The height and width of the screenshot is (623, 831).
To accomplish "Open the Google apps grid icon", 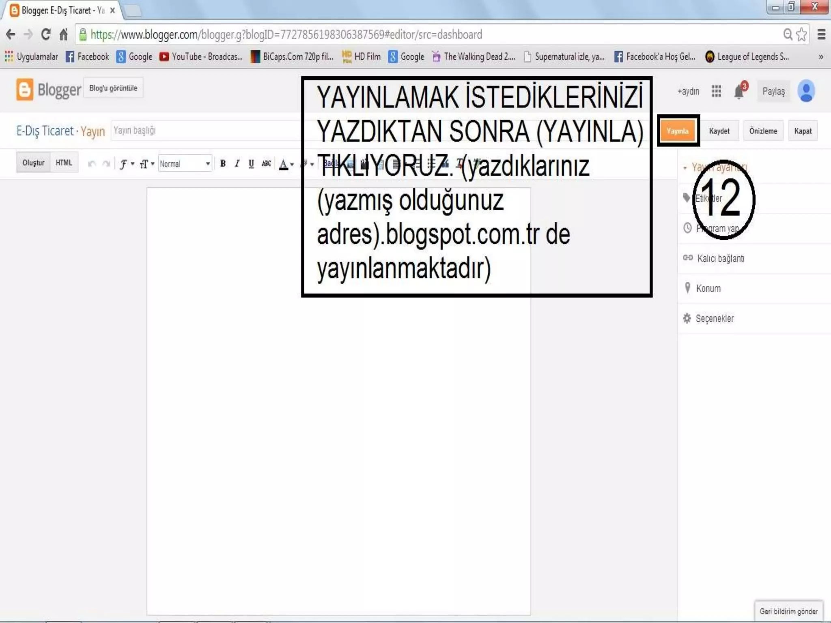I will (x=717, y=91).
